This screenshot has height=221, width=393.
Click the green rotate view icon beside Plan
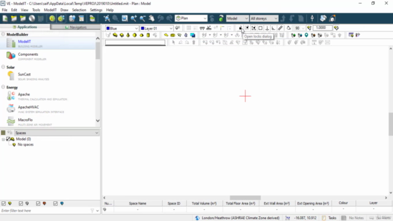221,18
